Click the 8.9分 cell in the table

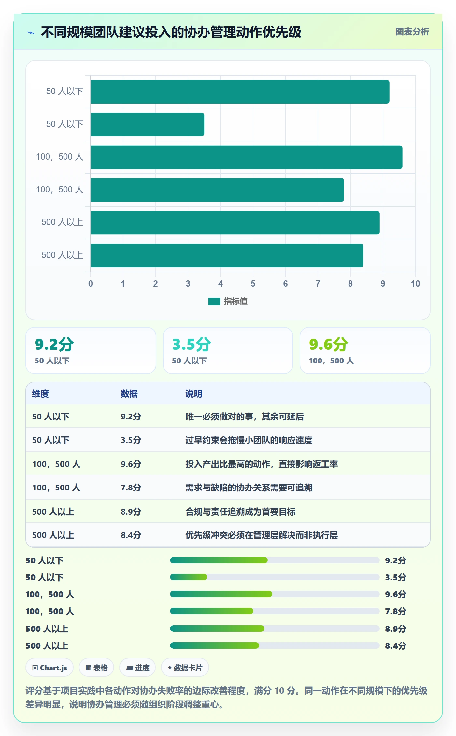click(131, 511)
